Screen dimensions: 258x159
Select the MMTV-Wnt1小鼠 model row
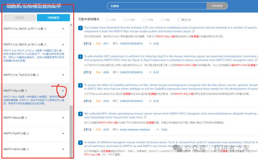pos(35,149)
